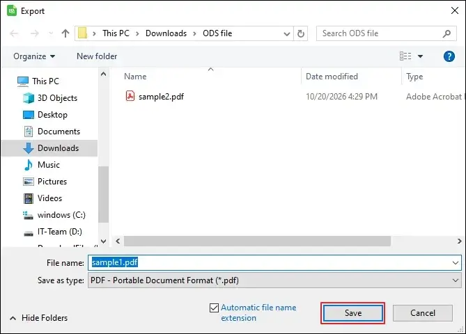This screenshot has width=466, height=334.
Task: Click the search magnifier icon
Action: coord(446,33)
